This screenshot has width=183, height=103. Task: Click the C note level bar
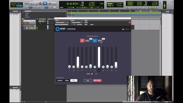click(69, 57)
